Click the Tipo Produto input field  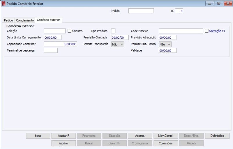tap(113, 31)
